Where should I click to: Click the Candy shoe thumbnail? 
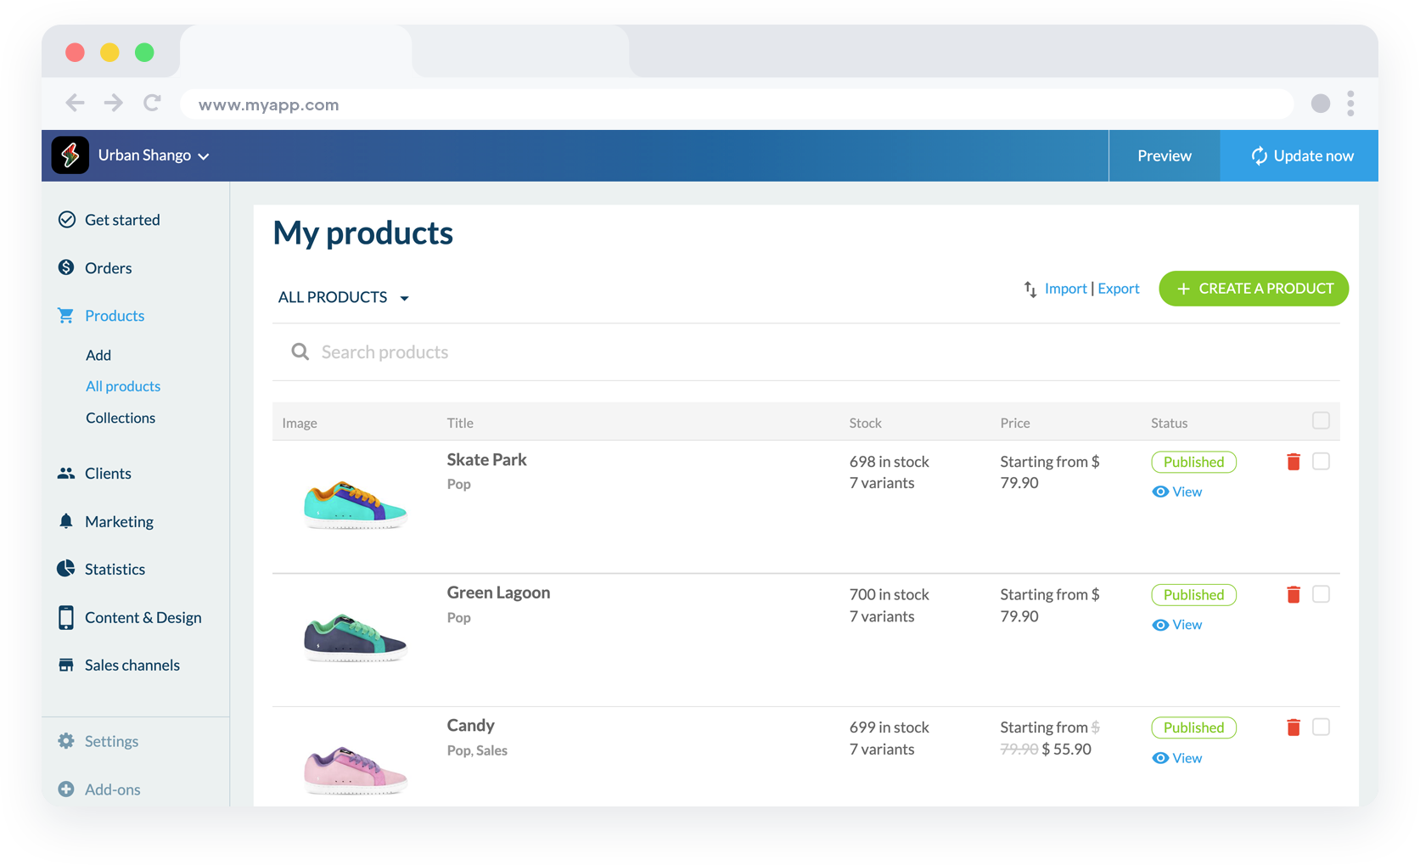355,767
